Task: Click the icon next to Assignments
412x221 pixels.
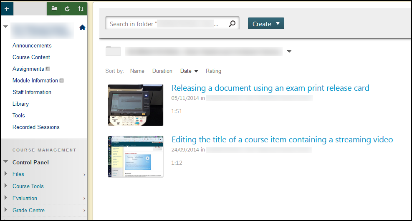Action: click(x=48, y=69)
